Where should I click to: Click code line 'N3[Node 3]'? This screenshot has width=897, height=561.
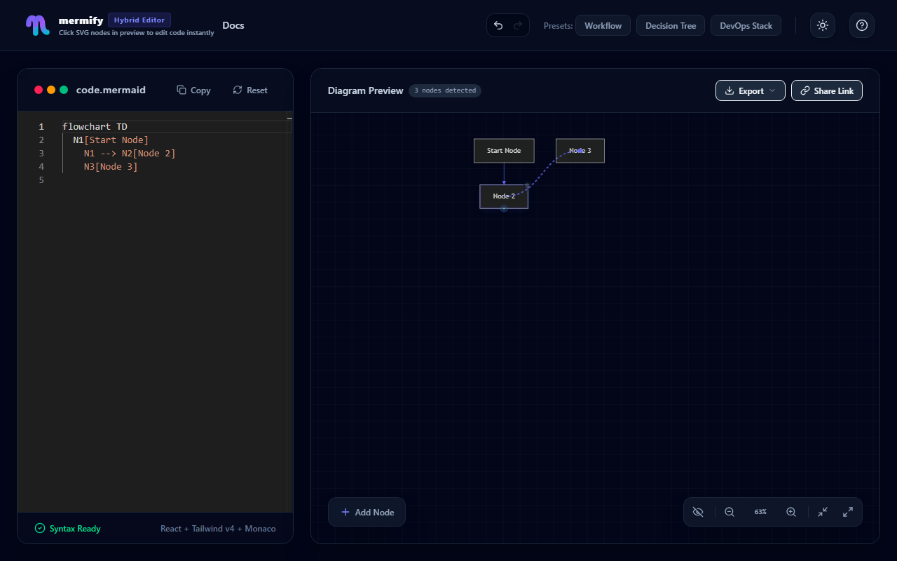pos(111,167)
